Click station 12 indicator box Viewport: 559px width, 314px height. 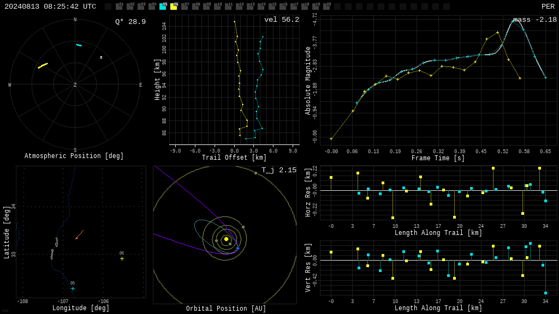pyautogui.click(x=239, y=7)
